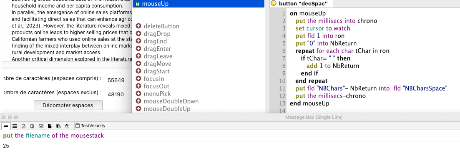Select TestVelocity as message box target stack
The width and height of the screenshot is (460, 153).
[x=90, y=126]
